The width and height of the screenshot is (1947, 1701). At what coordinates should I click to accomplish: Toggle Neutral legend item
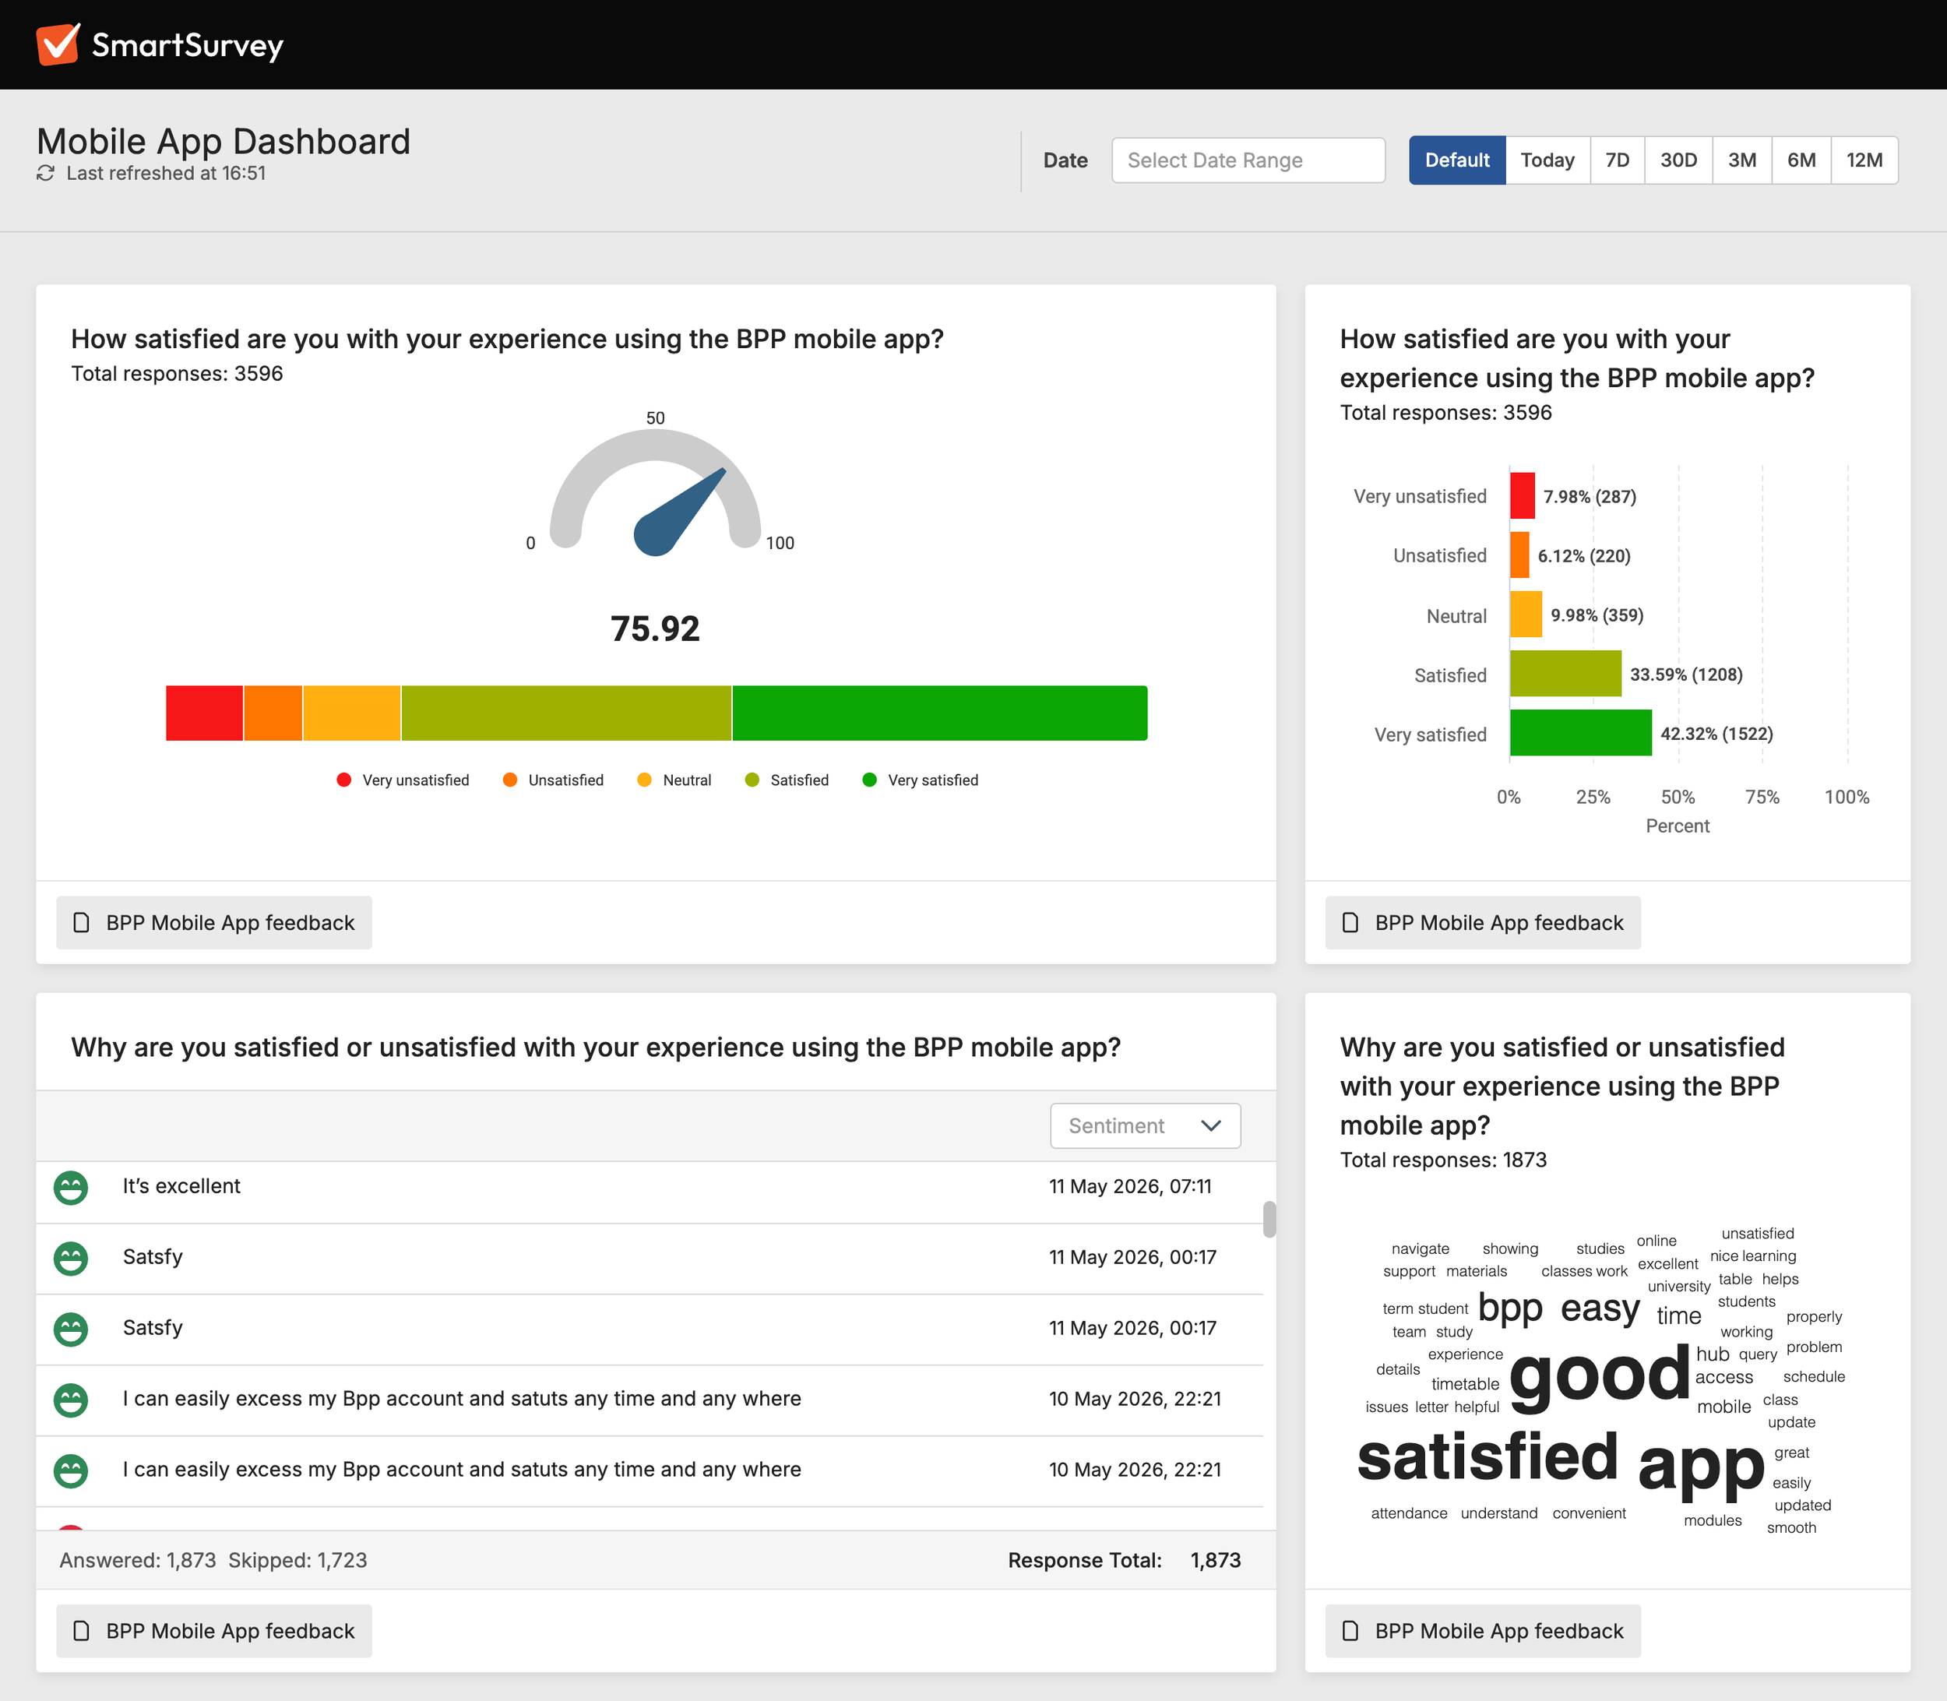(x=675, y=780)
